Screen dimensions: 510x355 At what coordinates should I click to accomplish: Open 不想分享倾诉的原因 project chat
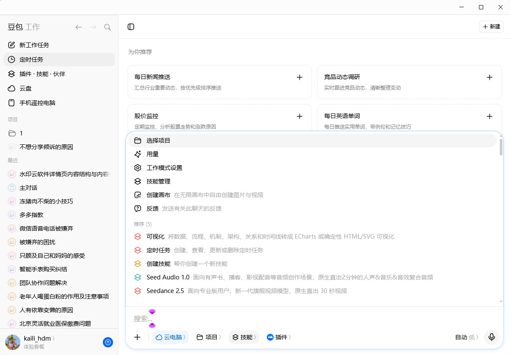[x=59, y=147]
